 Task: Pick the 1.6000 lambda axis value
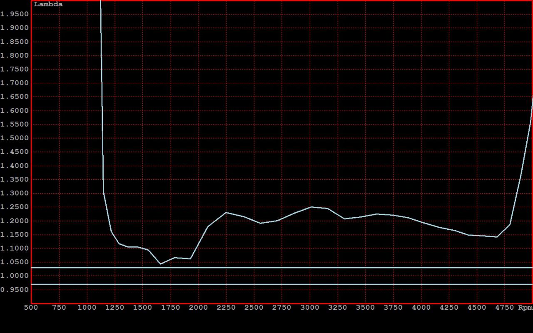15,111
